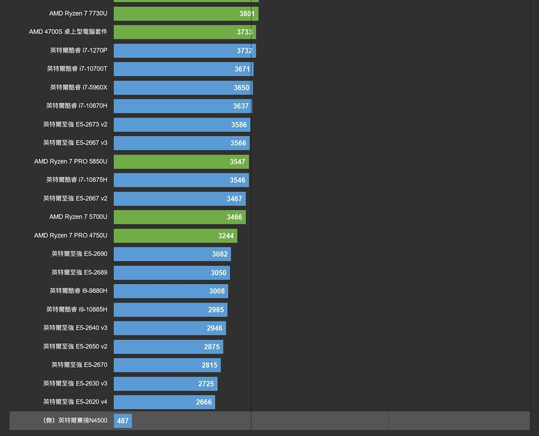
Task: Select the AMD Ryzen 7 PRO 5850U label
Action: (x=70, y=161)
